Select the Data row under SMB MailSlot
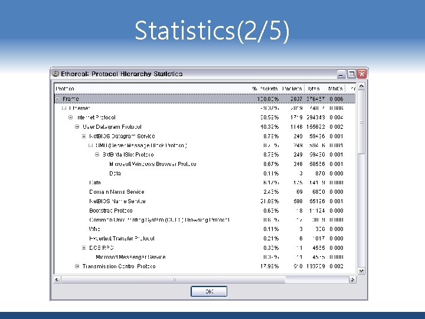This screenshot has height=319, width=425. 205,173
